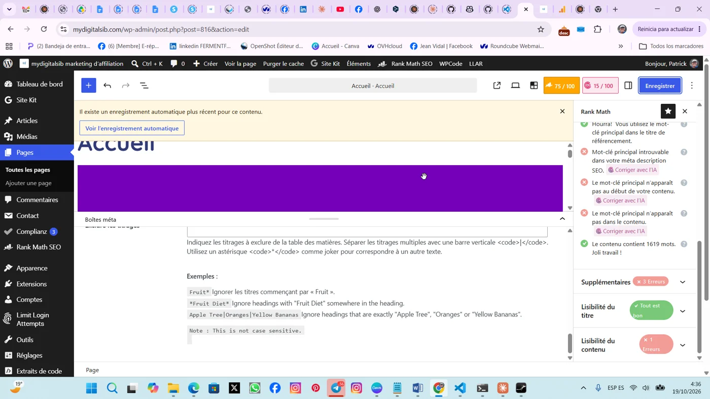This screenshot has height=399, width=710.
Task: Open comments bubble in admin bar
Action: pos(177,64)
